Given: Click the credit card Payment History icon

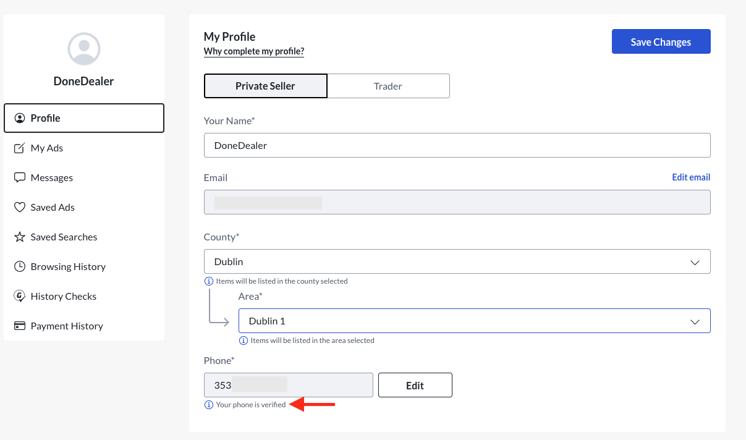Looking at the screenshot, I should pos(20,326).
